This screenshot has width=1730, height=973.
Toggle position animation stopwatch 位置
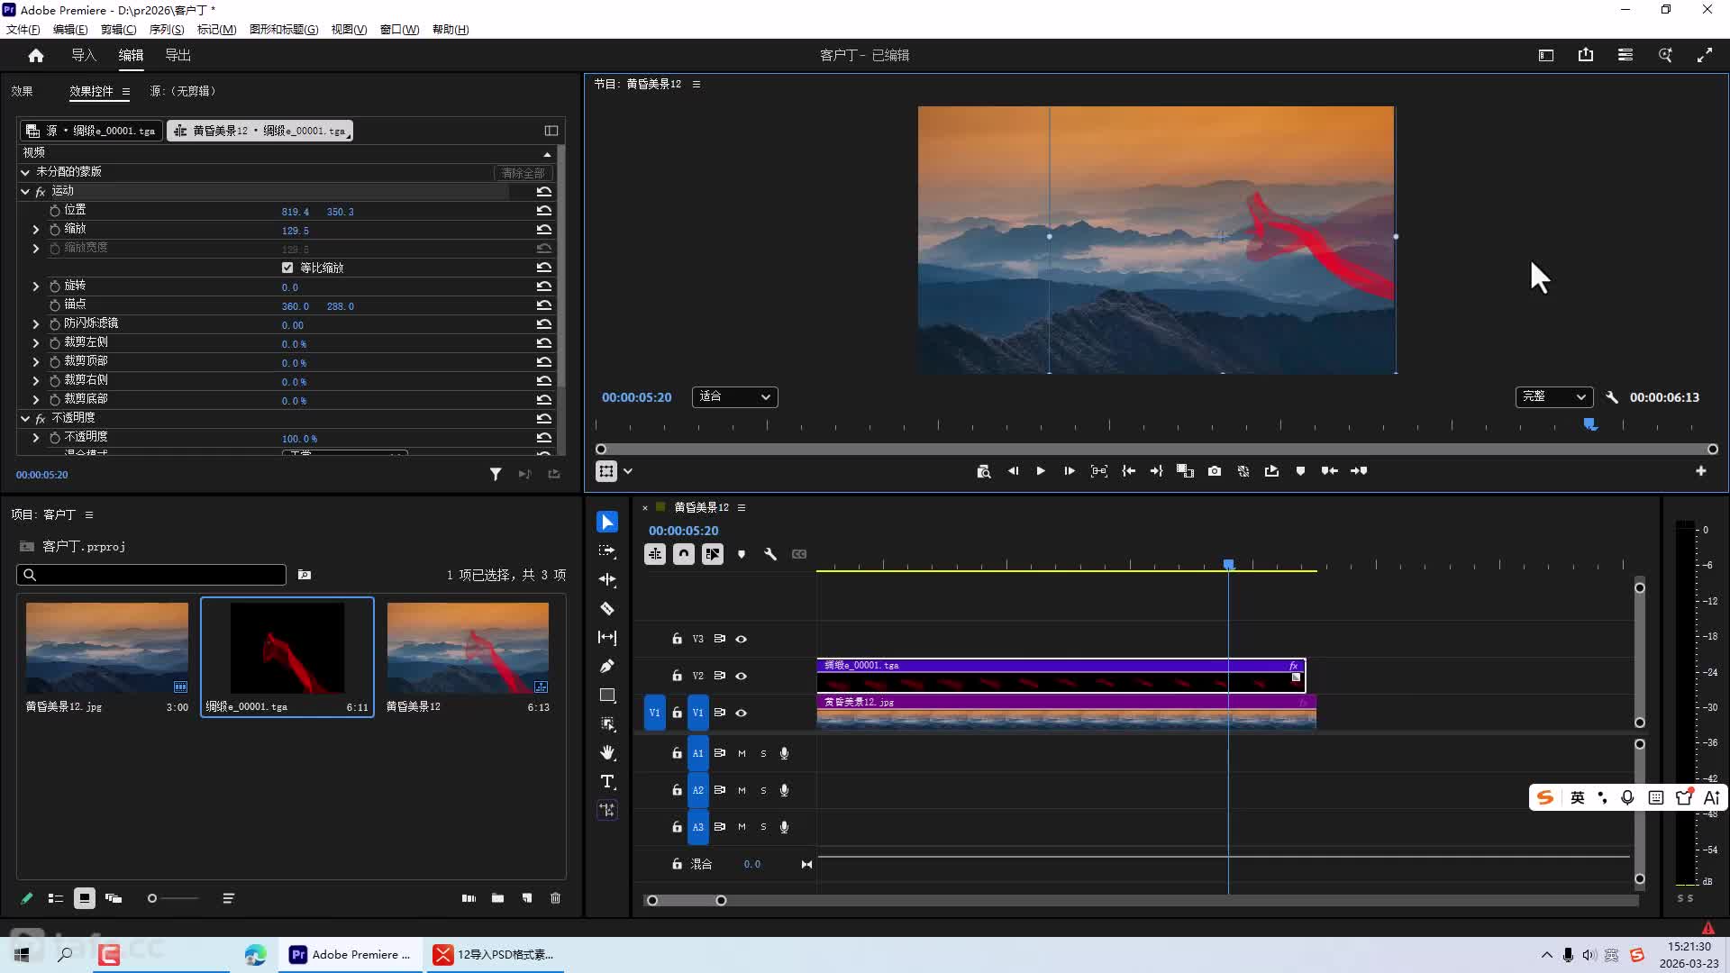55,210
